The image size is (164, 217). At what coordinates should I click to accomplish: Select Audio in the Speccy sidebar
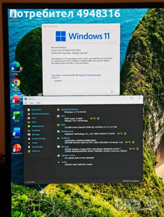pyautogui.click(x=33, y=143)
